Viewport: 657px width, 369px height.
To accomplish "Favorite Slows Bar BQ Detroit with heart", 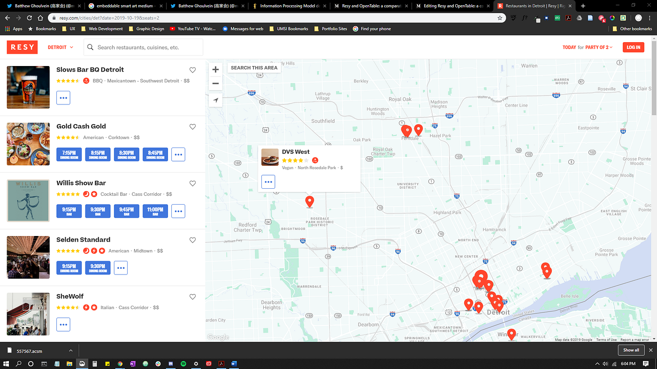I will (192, 70).
